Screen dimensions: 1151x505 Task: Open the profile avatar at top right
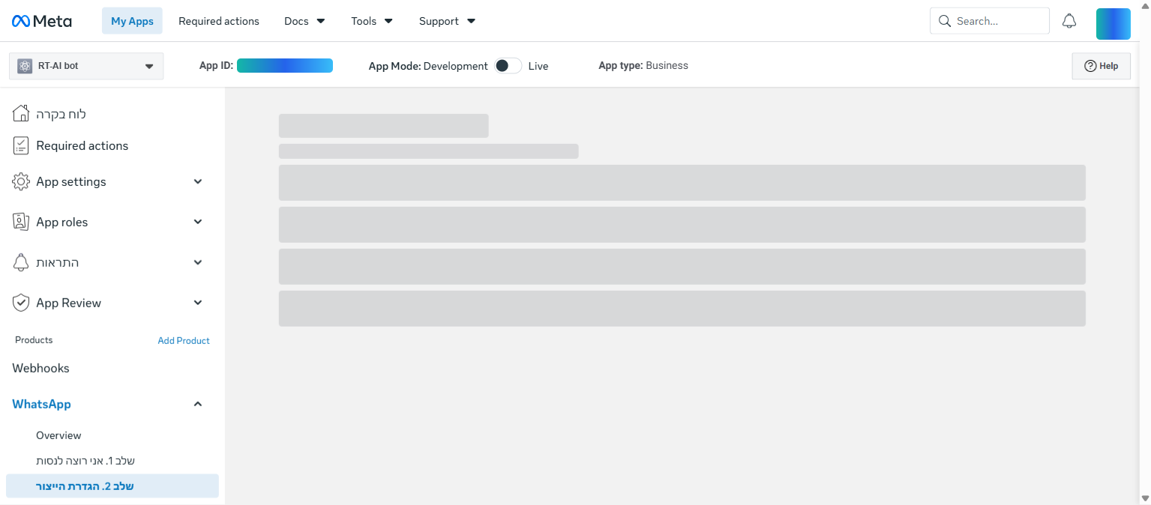coord(1113,24)
